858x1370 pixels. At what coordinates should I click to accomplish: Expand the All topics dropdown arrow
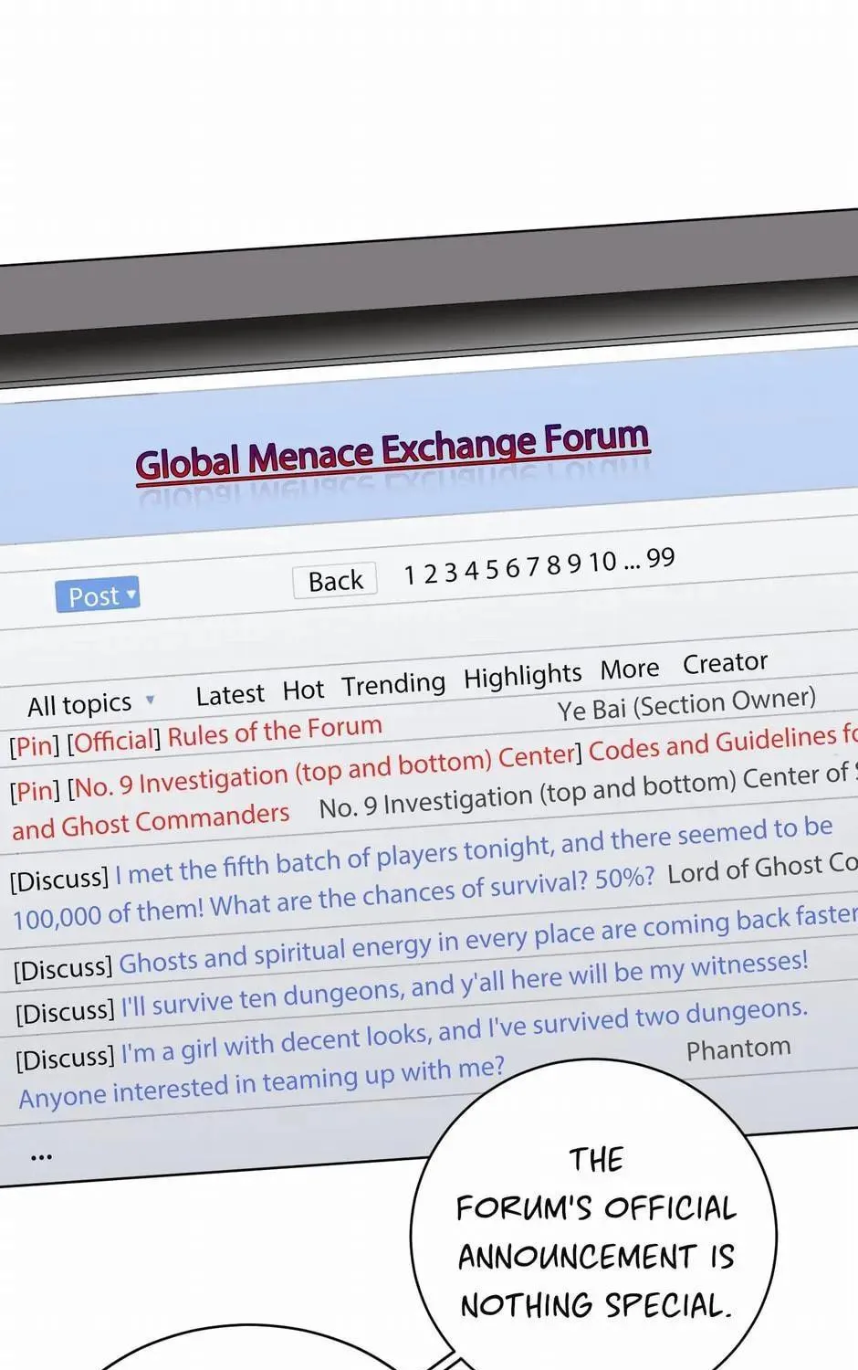(150, 701)
